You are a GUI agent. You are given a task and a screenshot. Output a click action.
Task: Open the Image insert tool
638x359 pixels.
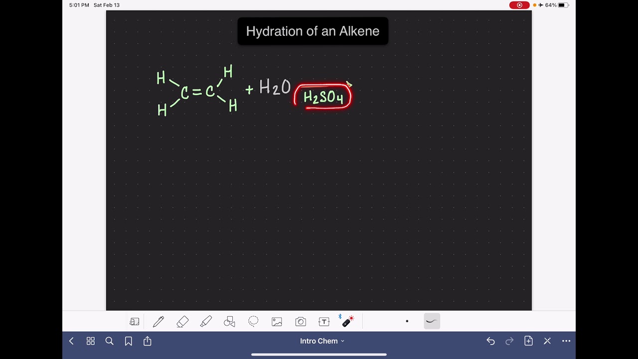tap(277, 322)
